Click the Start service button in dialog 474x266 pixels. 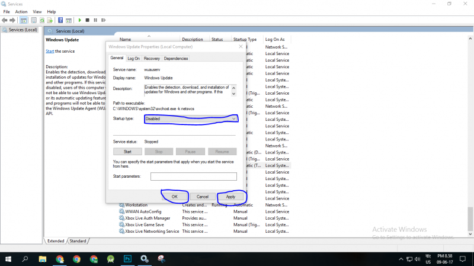coord(127,152)
